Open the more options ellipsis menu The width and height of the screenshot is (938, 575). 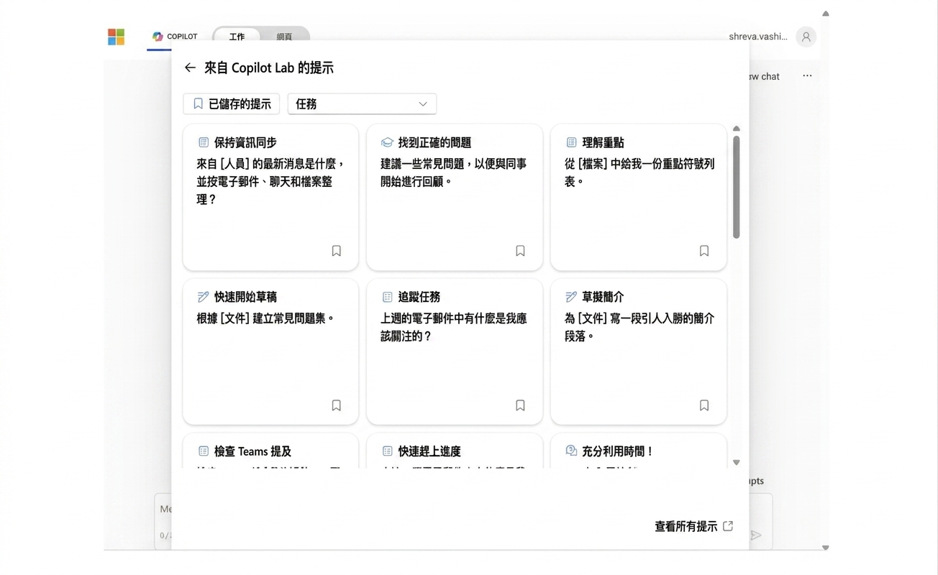pyautogui.click(x=807, y=75)
